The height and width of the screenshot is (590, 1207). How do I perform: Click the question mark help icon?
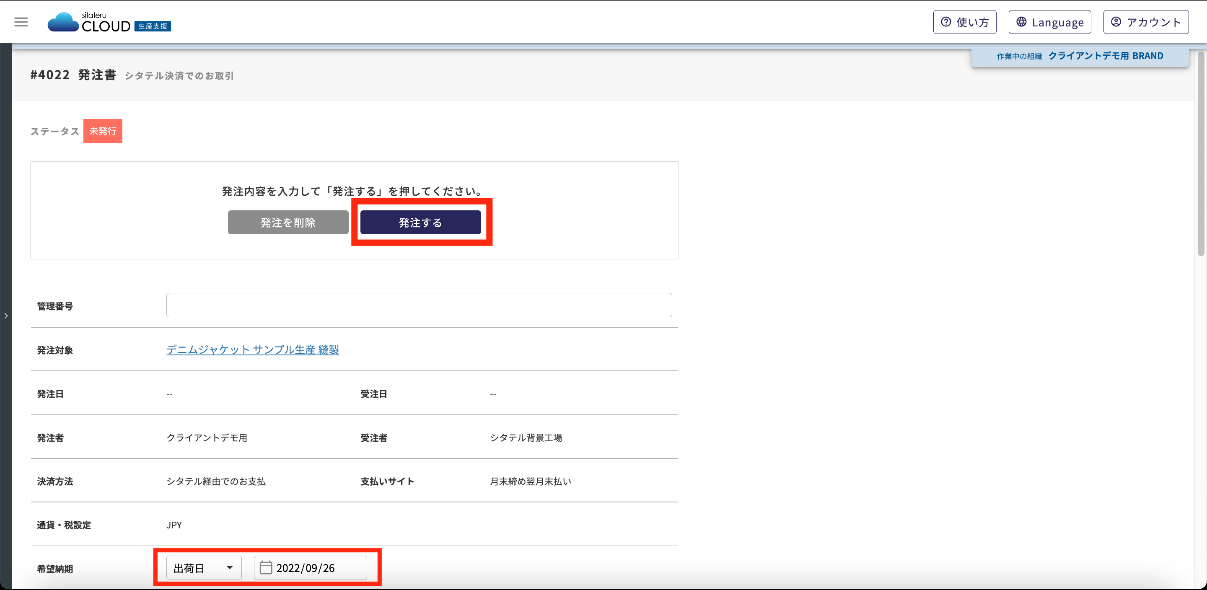coord(946,22)
